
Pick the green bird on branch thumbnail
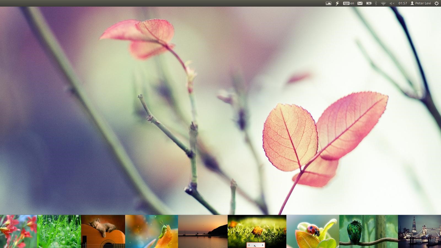coord(369,231)
